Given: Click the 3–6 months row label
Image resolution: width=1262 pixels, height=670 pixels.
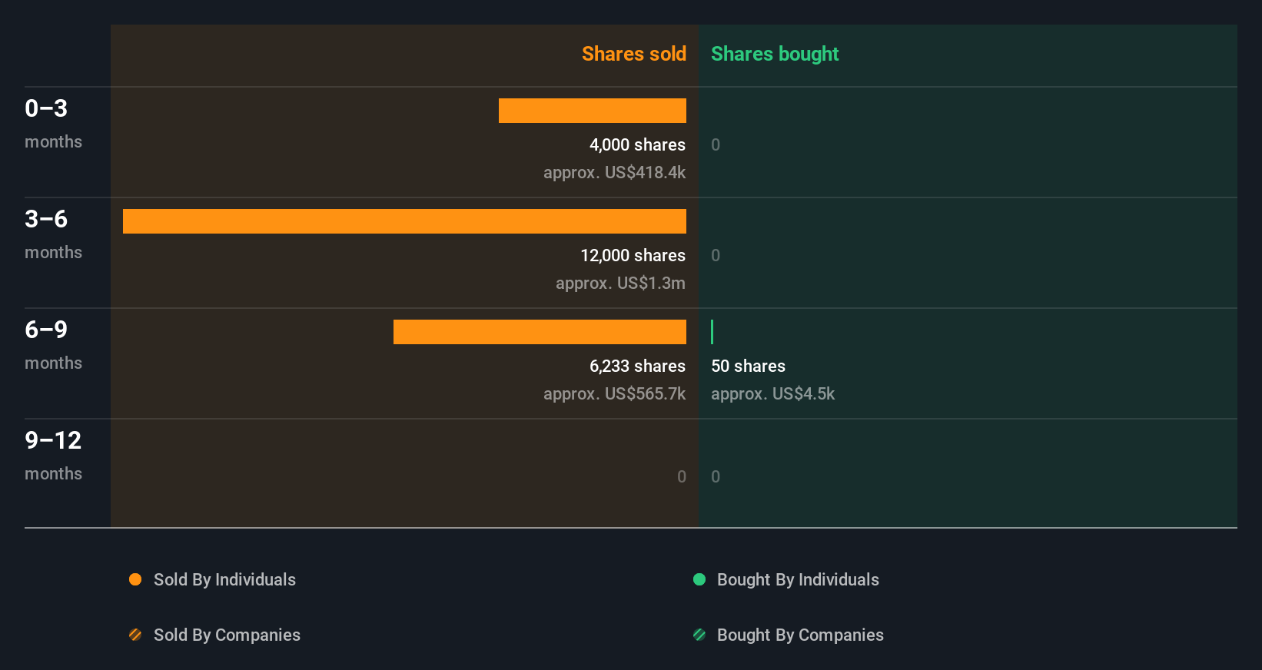Looking at the screenshot, I should pos(53,234).
